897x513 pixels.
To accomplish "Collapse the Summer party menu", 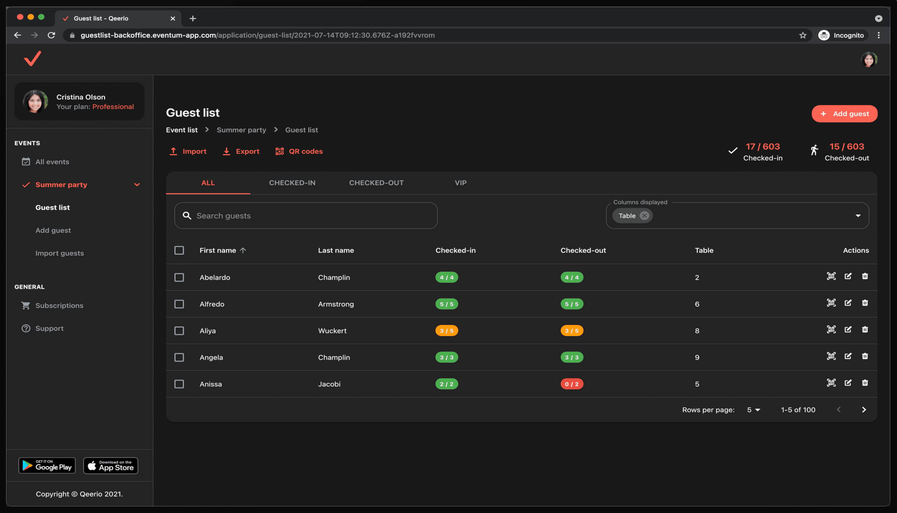I will [x=137, y=185].
